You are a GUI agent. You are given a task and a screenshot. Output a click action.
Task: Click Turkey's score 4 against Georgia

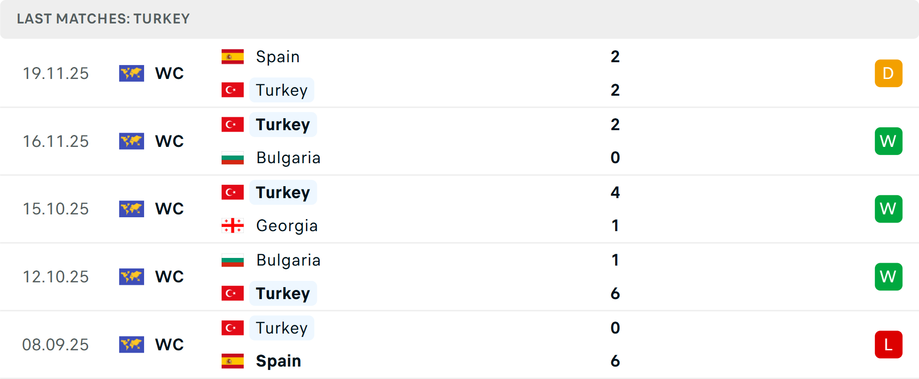click(615, 192)
